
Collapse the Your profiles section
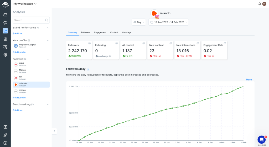[48, 40]
